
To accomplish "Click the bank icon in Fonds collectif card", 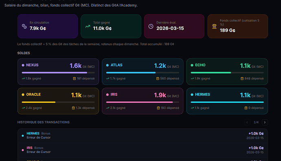I will (214, 26).
